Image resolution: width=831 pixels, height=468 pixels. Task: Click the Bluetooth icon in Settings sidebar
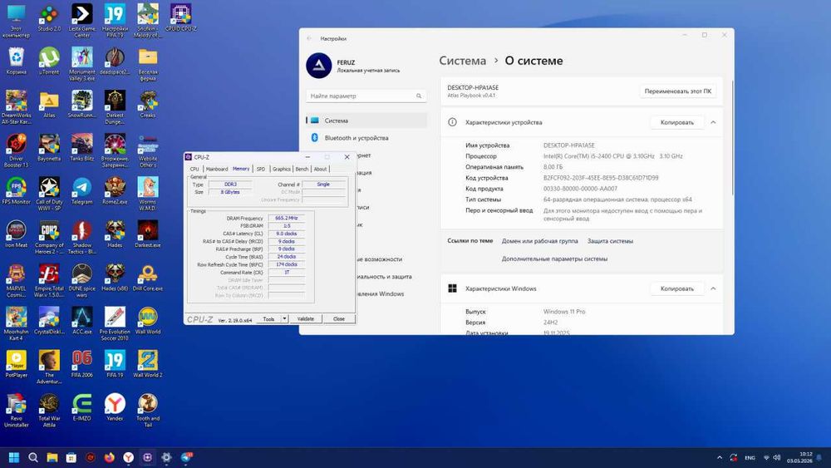click(x=314, y=138)
